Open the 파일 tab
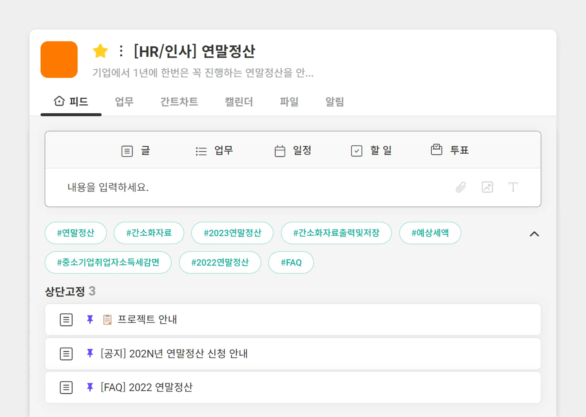The image size is (586, 417). (x=289, y=102)
